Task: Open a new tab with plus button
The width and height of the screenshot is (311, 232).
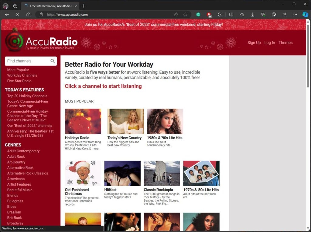Action: pos(84,6)
